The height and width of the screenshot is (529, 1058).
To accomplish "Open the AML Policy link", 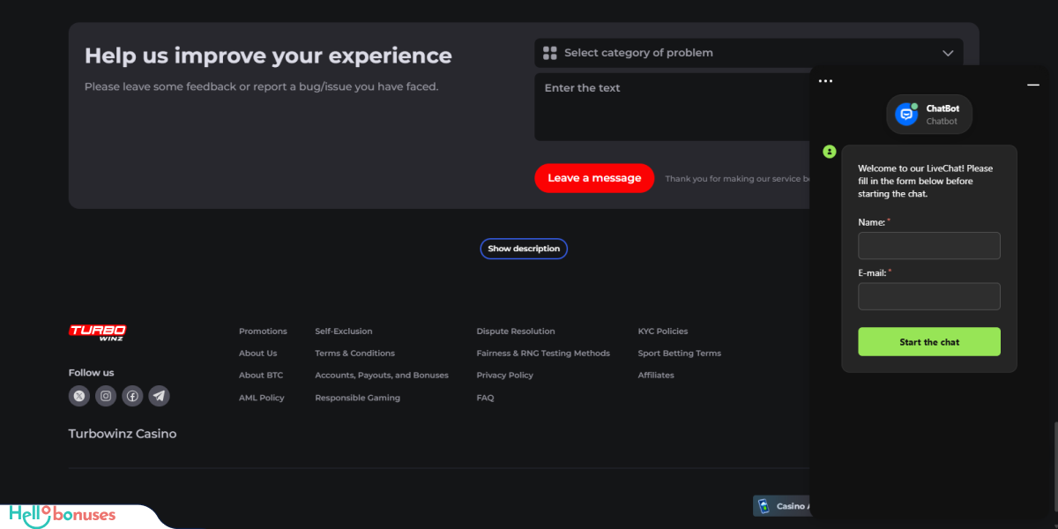I will click(x=262, y=398).
